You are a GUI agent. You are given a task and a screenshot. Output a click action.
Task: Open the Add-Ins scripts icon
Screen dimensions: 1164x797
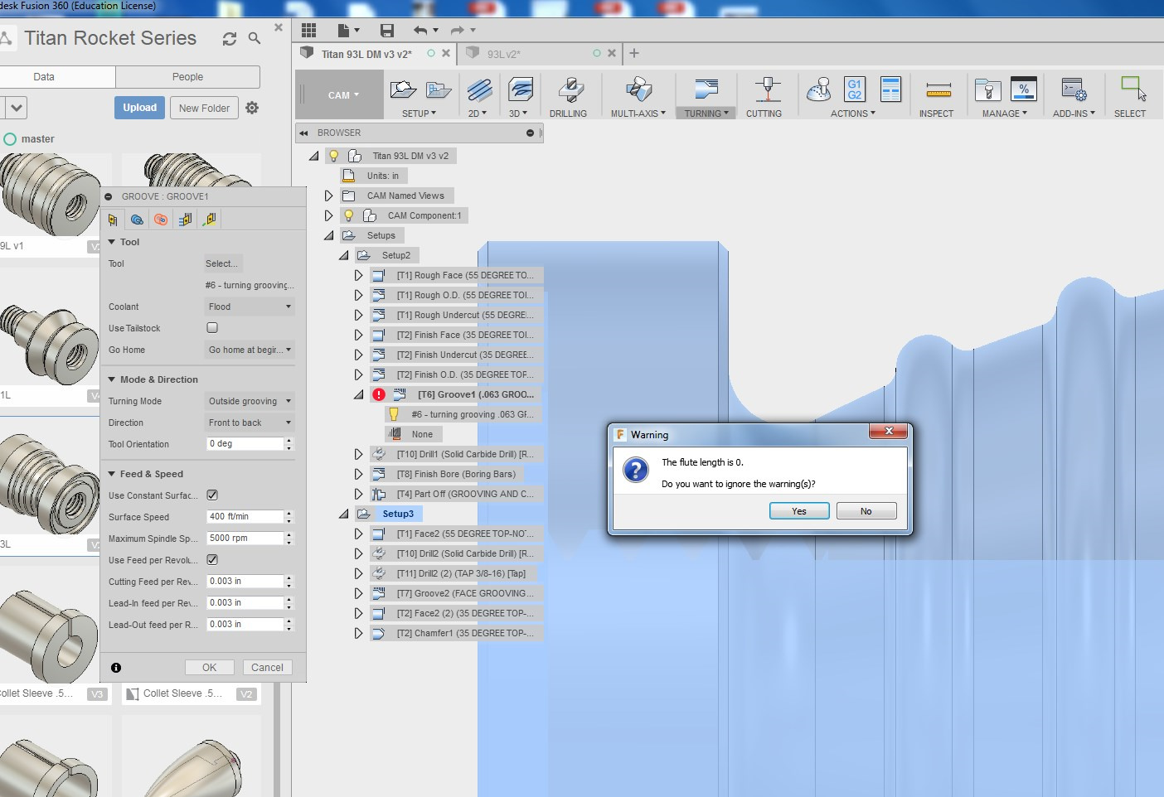pyautogui.click(x=1074, y=89)
